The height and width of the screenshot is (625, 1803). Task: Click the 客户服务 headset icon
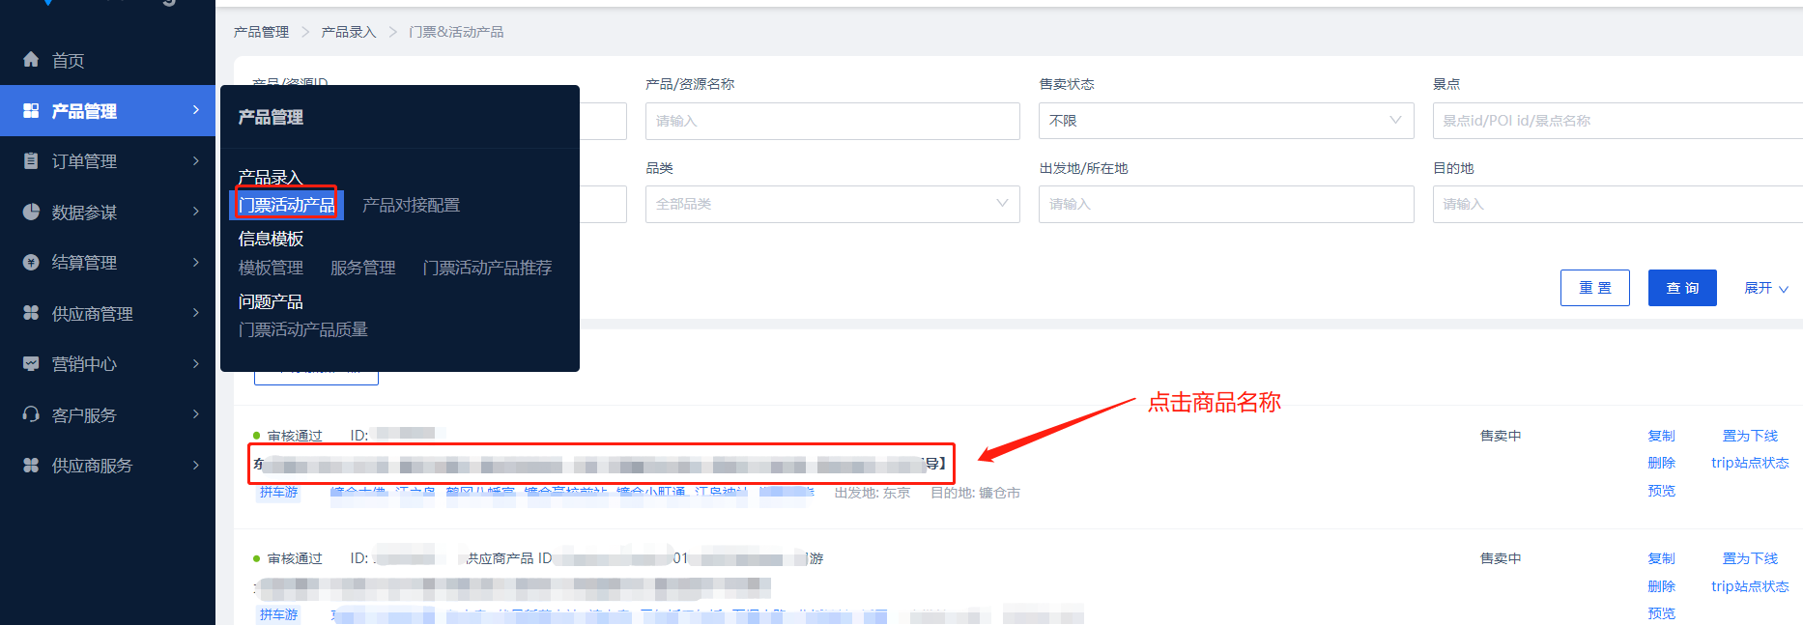(31, 414)
